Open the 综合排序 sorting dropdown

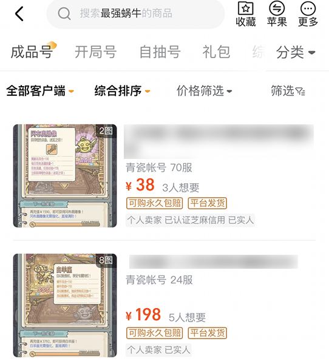[x=122, y=91]
